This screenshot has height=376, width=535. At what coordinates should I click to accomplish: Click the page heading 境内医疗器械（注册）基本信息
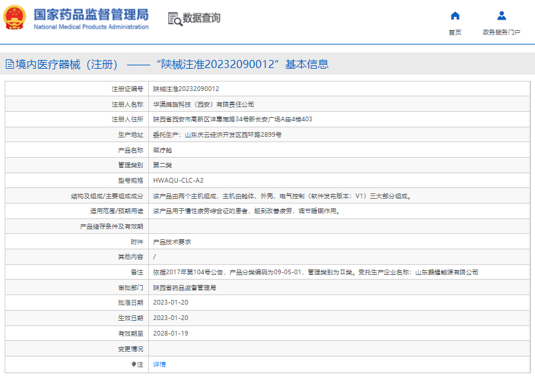(172, 64)
